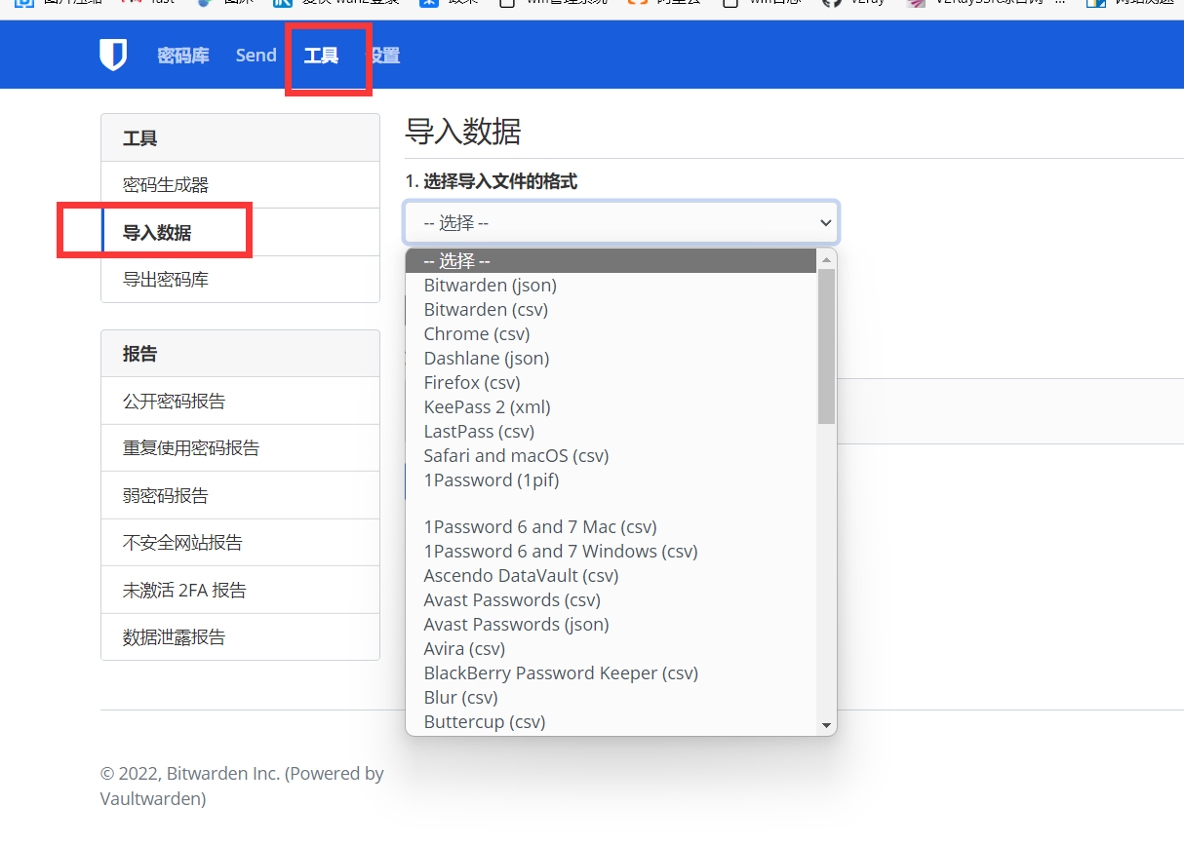Viewport: 1184px width, 845px height.
Task: Open the 公开密码报告 report
Action: pos(240,401)
